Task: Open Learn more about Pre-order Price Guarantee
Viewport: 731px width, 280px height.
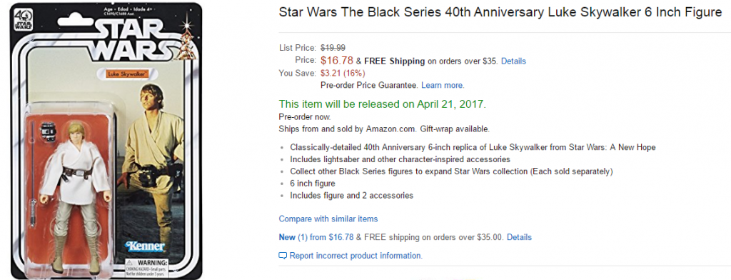Action: coord(443,86)
